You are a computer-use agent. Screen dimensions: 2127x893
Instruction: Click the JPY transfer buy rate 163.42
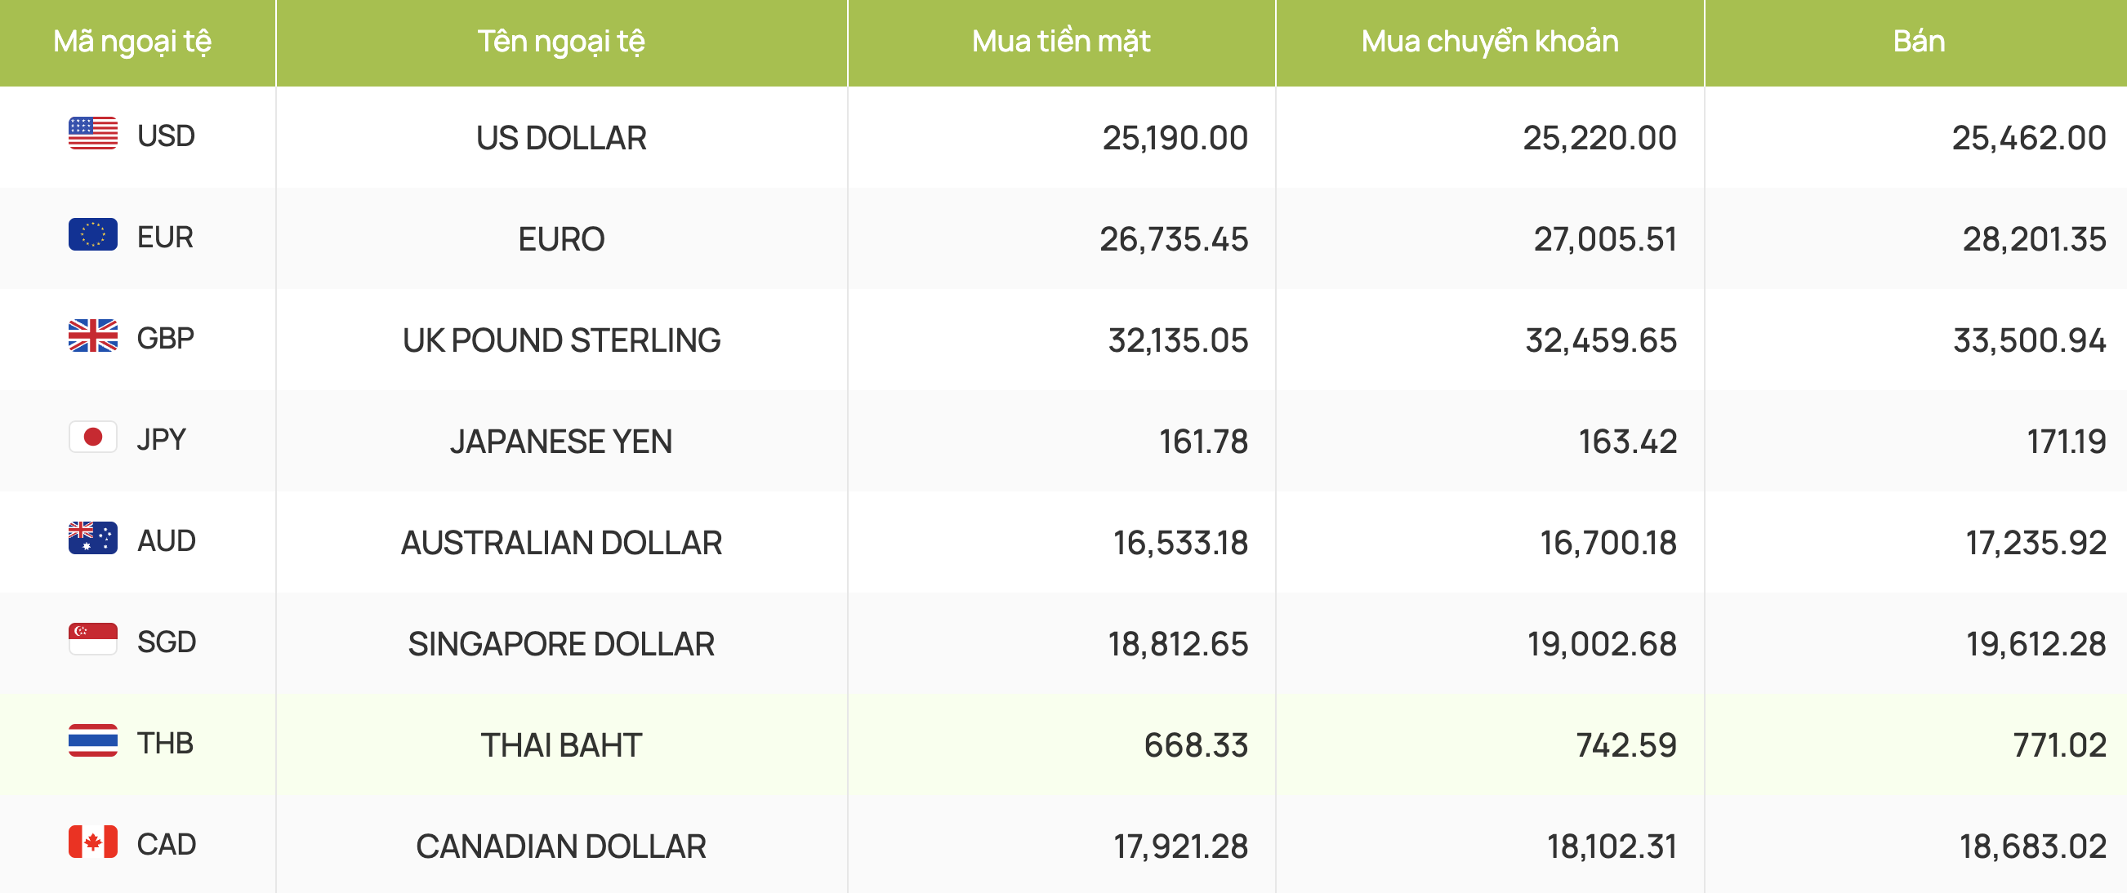(1627, 442)
